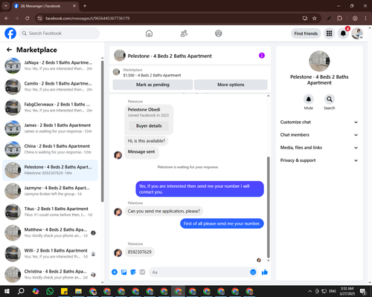Focus the Search Facebook field
The image size is (372, 297).
point(60,33)
